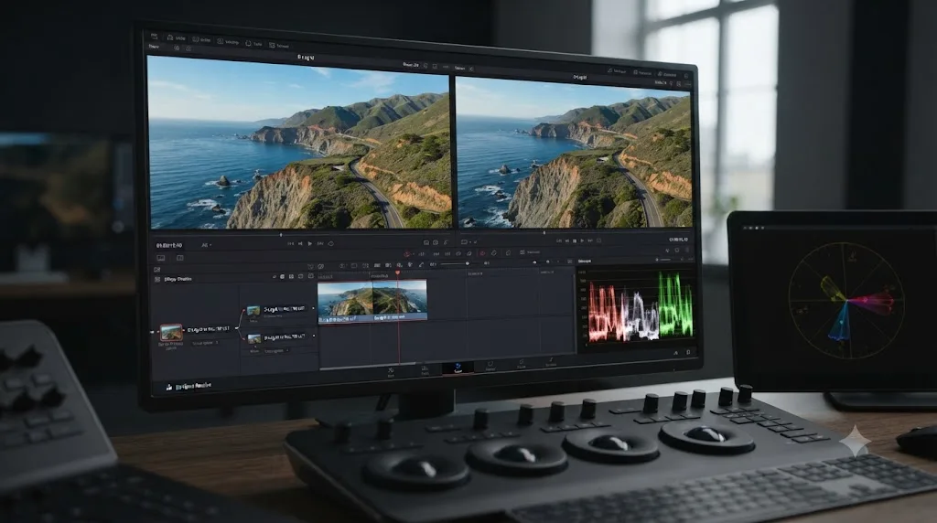Jump to clip start in left viewer
This screenshot has height=523, width=937.
(290, 243)
